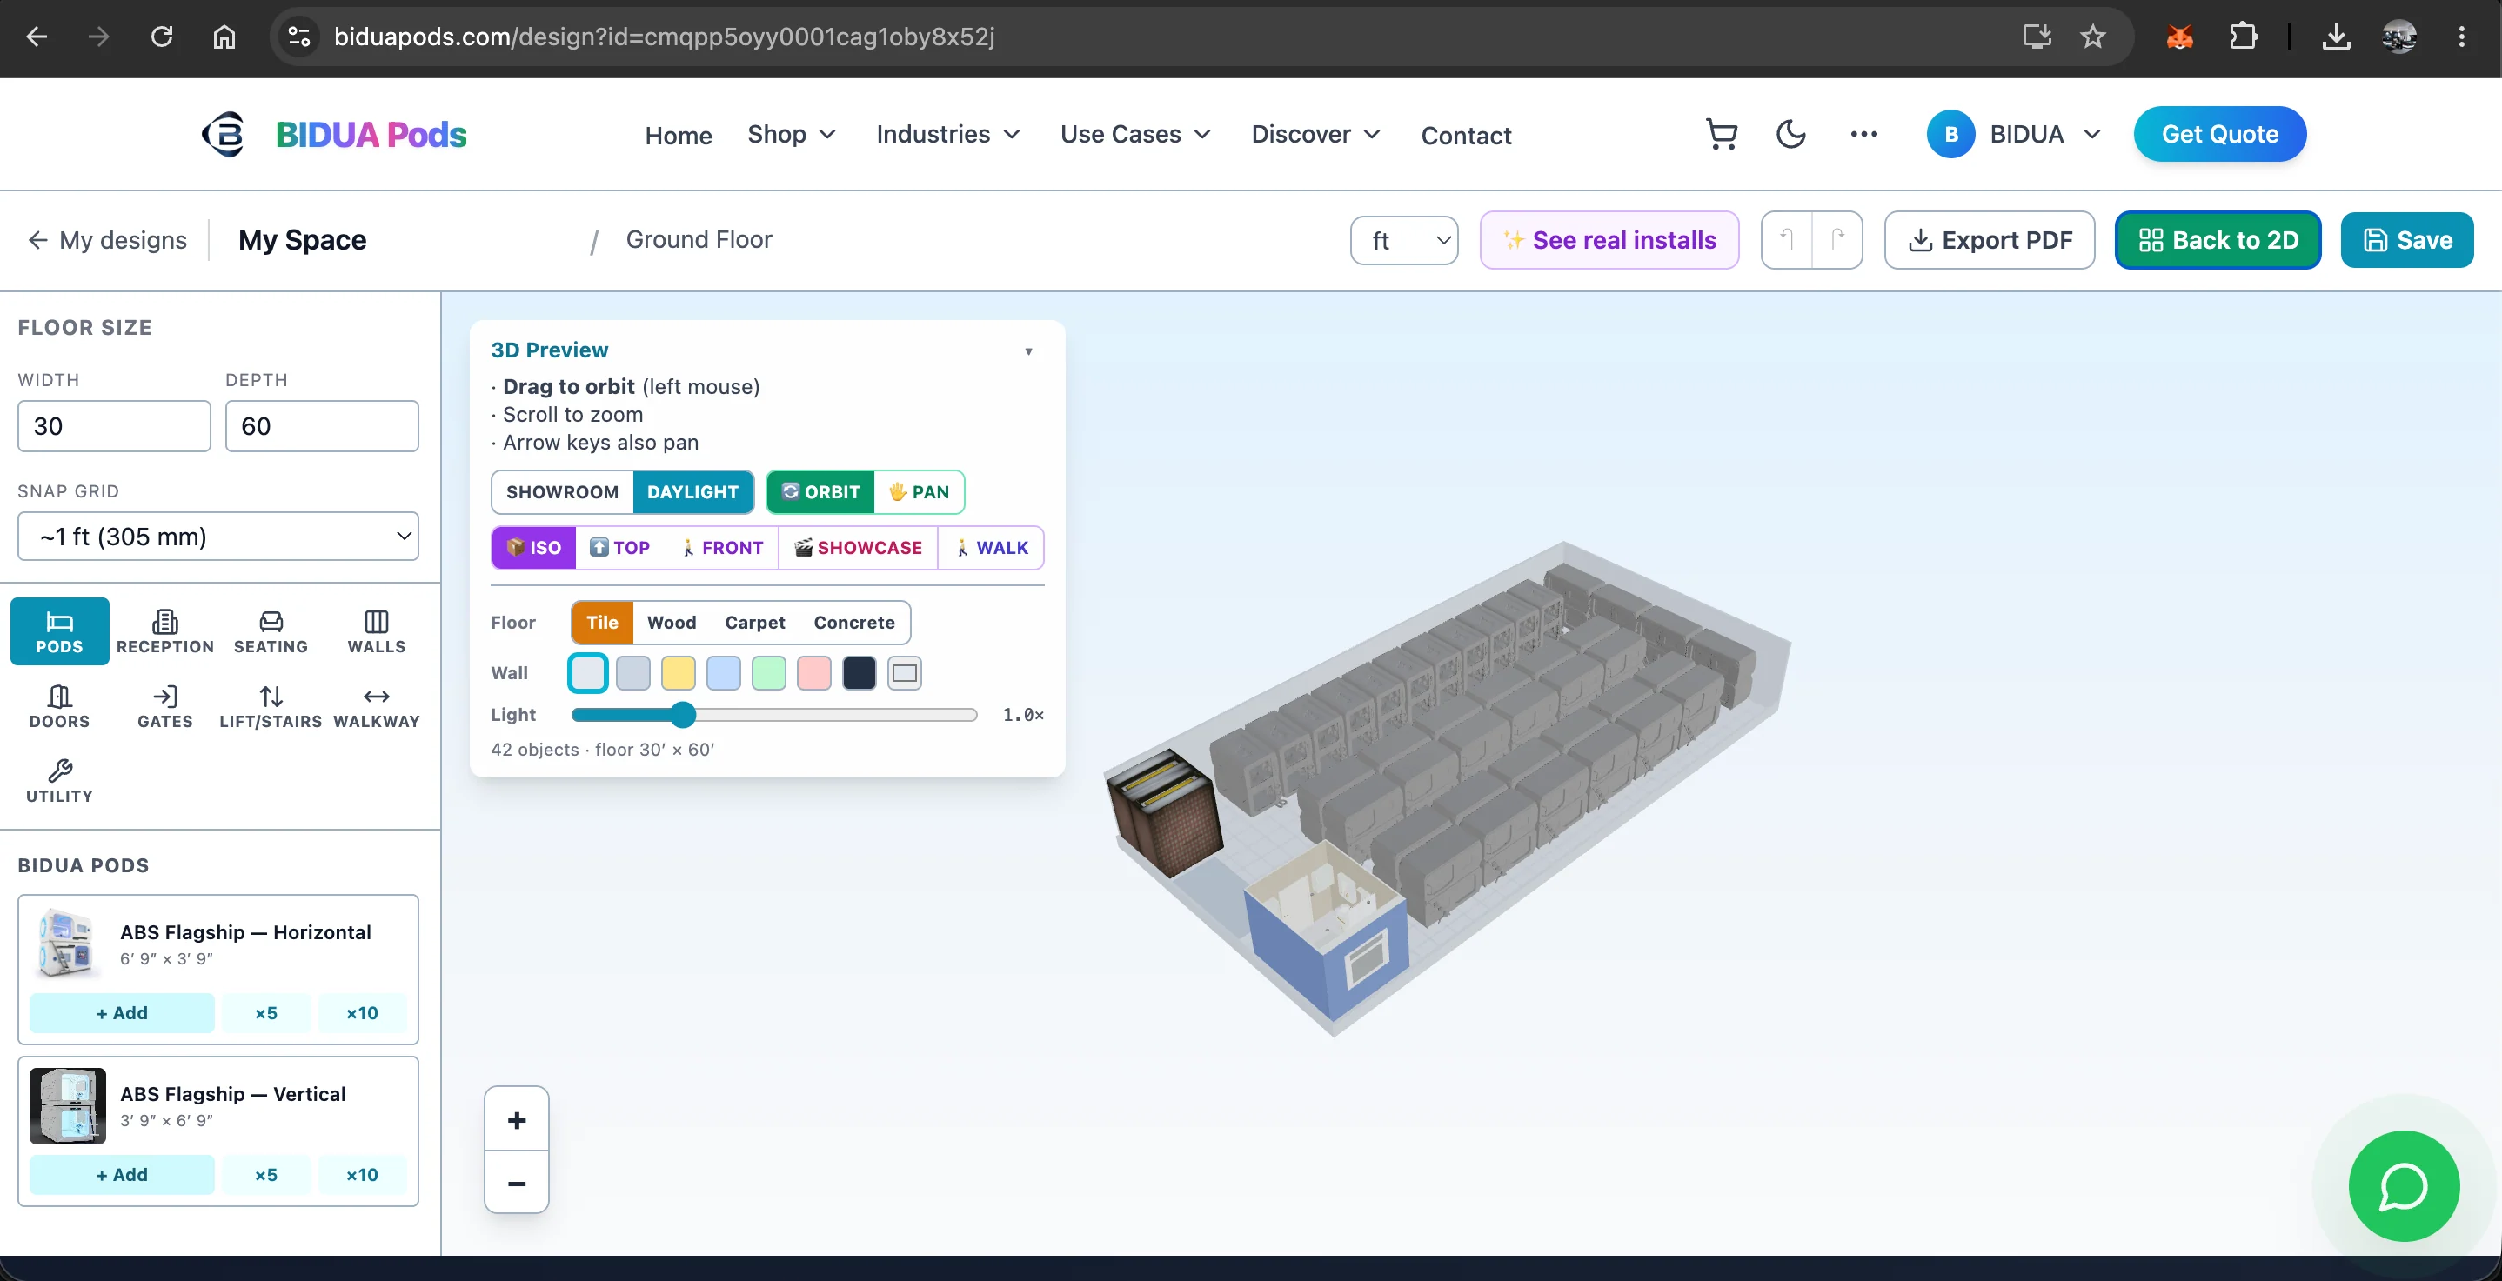The image size is (2502, 1281).
Task: Click the redo arrow button
Action: coord(1836,240)
